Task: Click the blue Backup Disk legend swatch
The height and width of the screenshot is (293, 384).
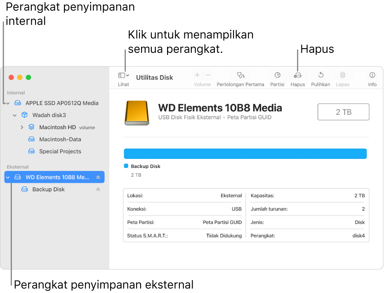Action: pyautogui.click(x=126, y=166)
